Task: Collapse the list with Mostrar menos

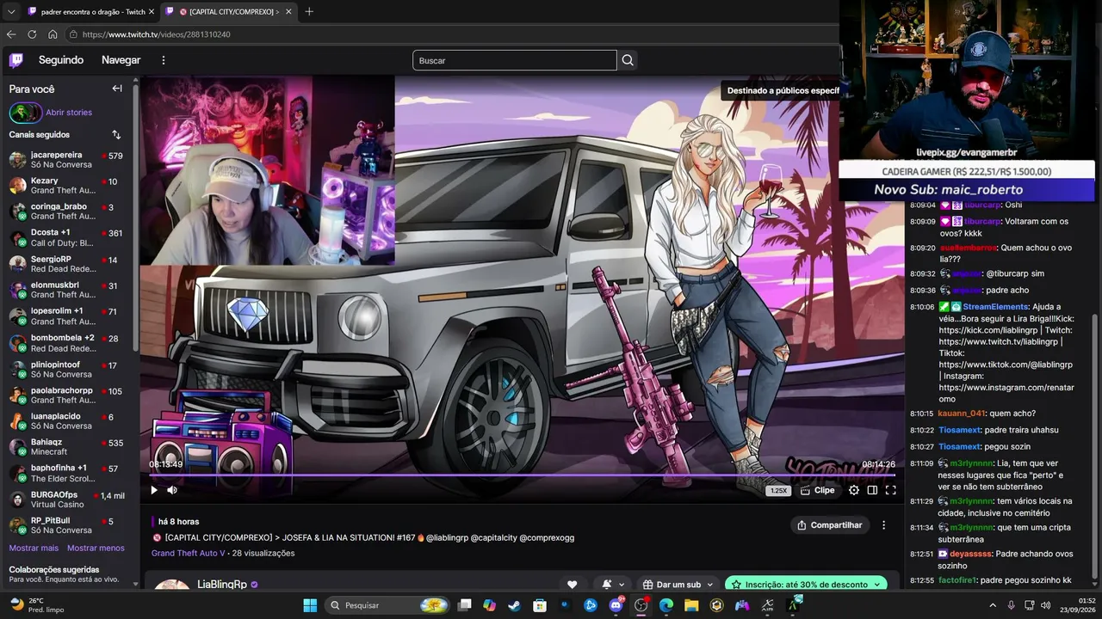Action: (x=96, y=548)
